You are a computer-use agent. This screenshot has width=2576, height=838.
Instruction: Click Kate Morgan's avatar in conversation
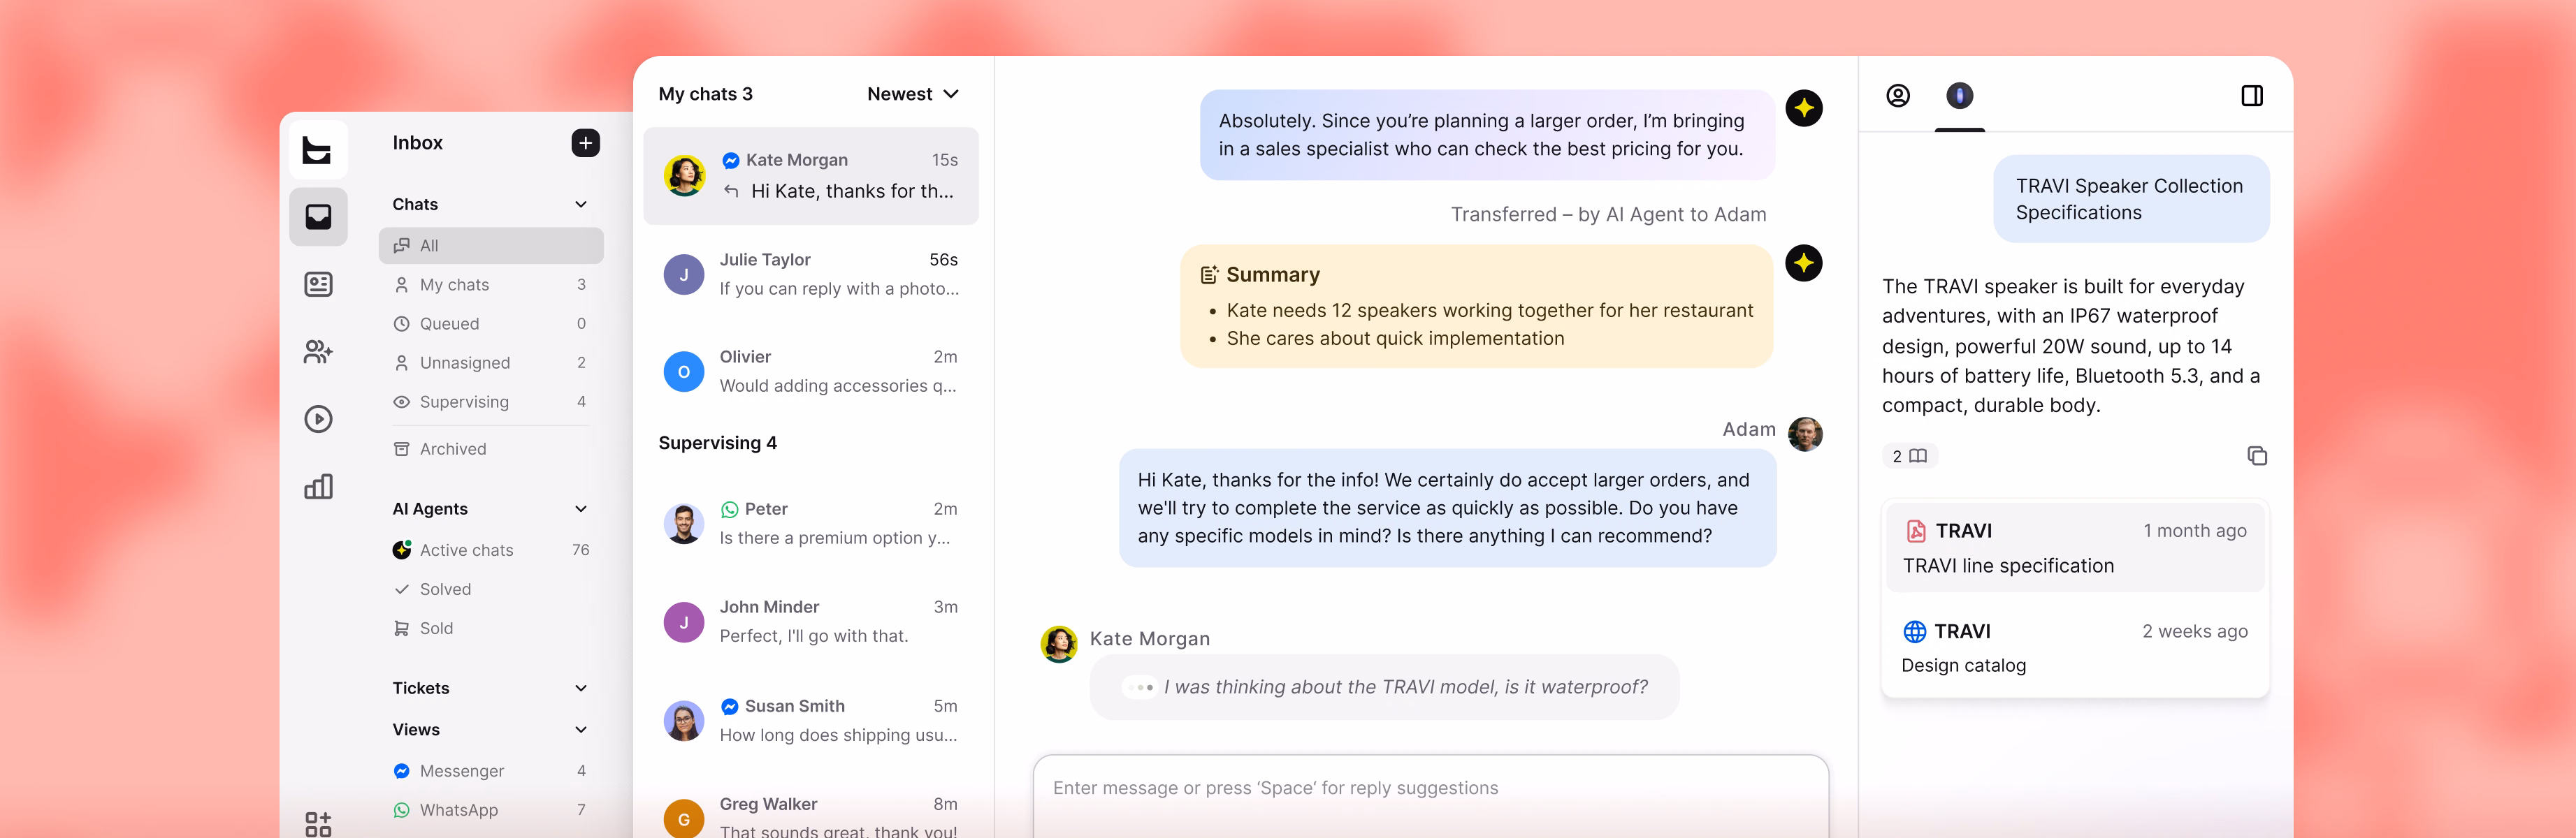1059,645
